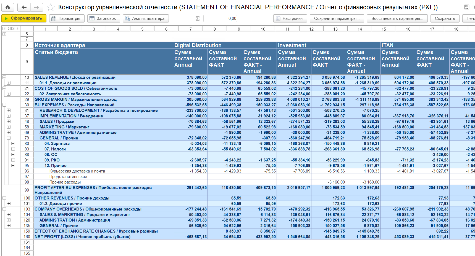Open Настройки settings
The width and height of the screenshot is (475, 256).
pos(290,18)
